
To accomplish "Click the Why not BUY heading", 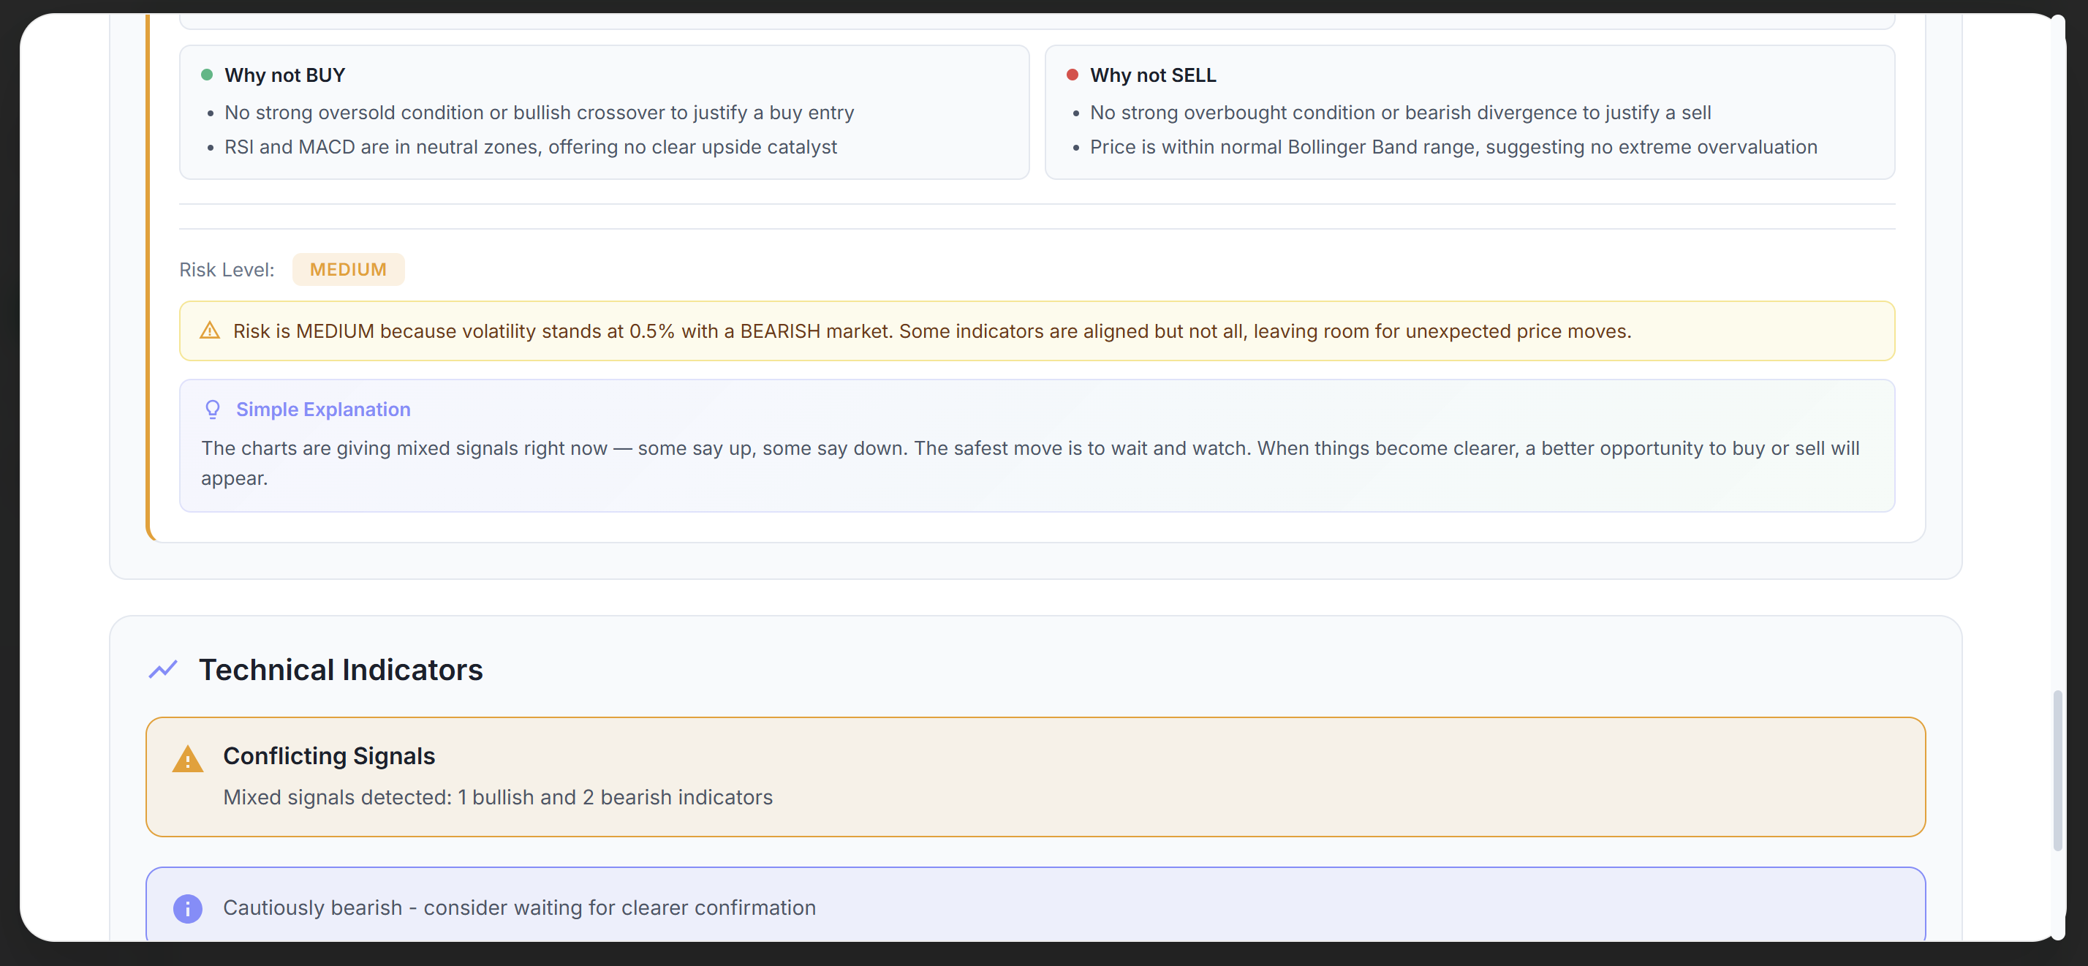I will (284, 75).
